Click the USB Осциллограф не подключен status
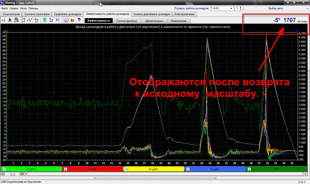This screenshot has height=184, width=310. point(21,182)
